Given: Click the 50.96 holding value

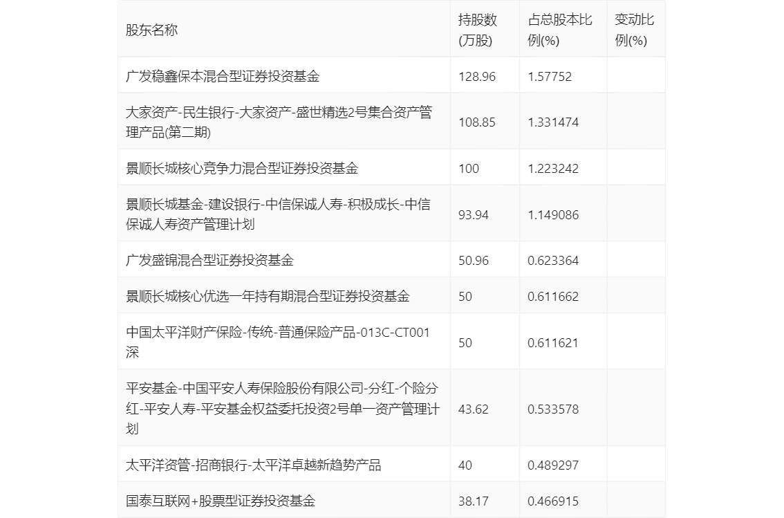Looking at the screenshot, I should pyautogui.click(x=474, y=261).
